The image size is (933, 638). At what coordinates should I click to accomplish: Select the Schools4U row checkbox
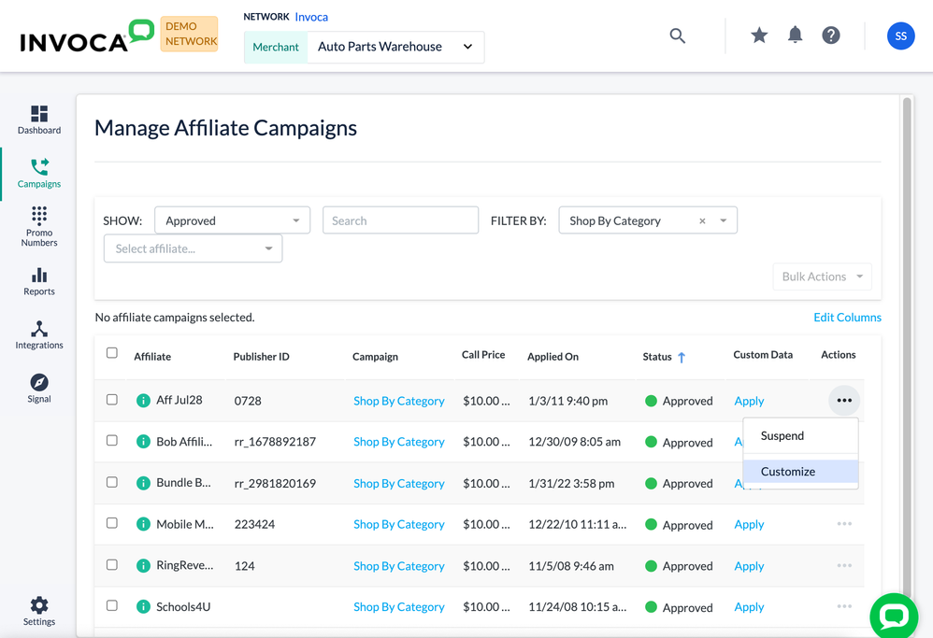point(112,606)
